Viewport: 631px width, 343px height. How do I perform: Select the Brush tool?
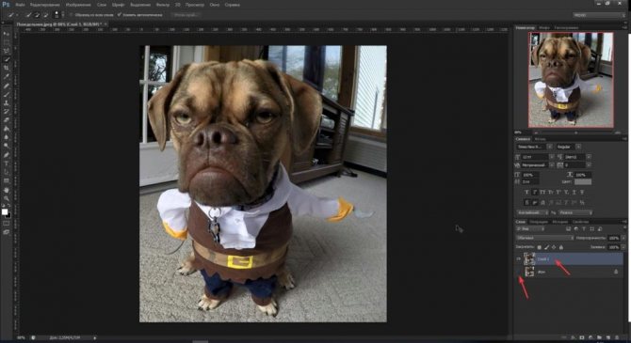tap(7, 94)
